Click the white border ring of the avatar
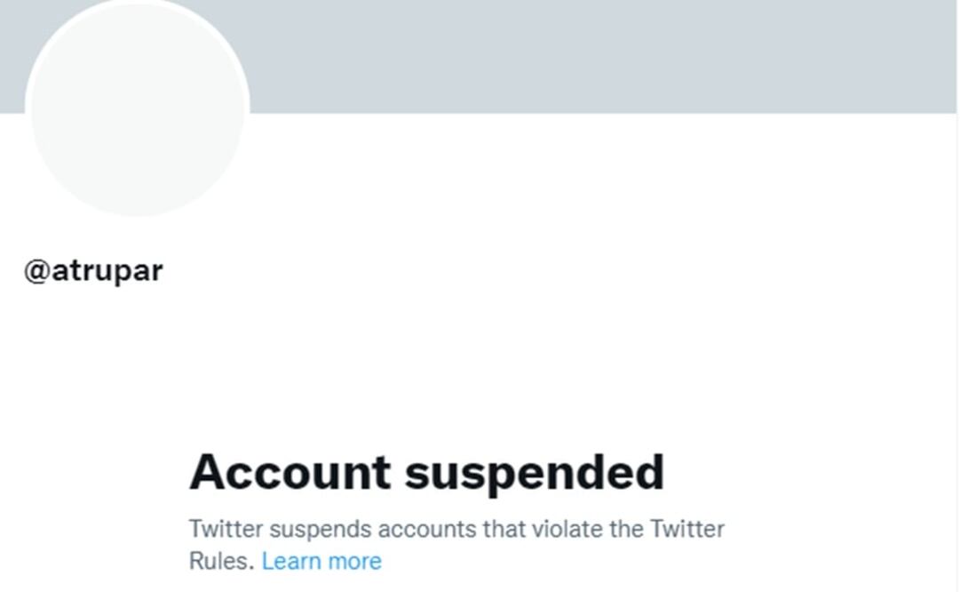 247,107
